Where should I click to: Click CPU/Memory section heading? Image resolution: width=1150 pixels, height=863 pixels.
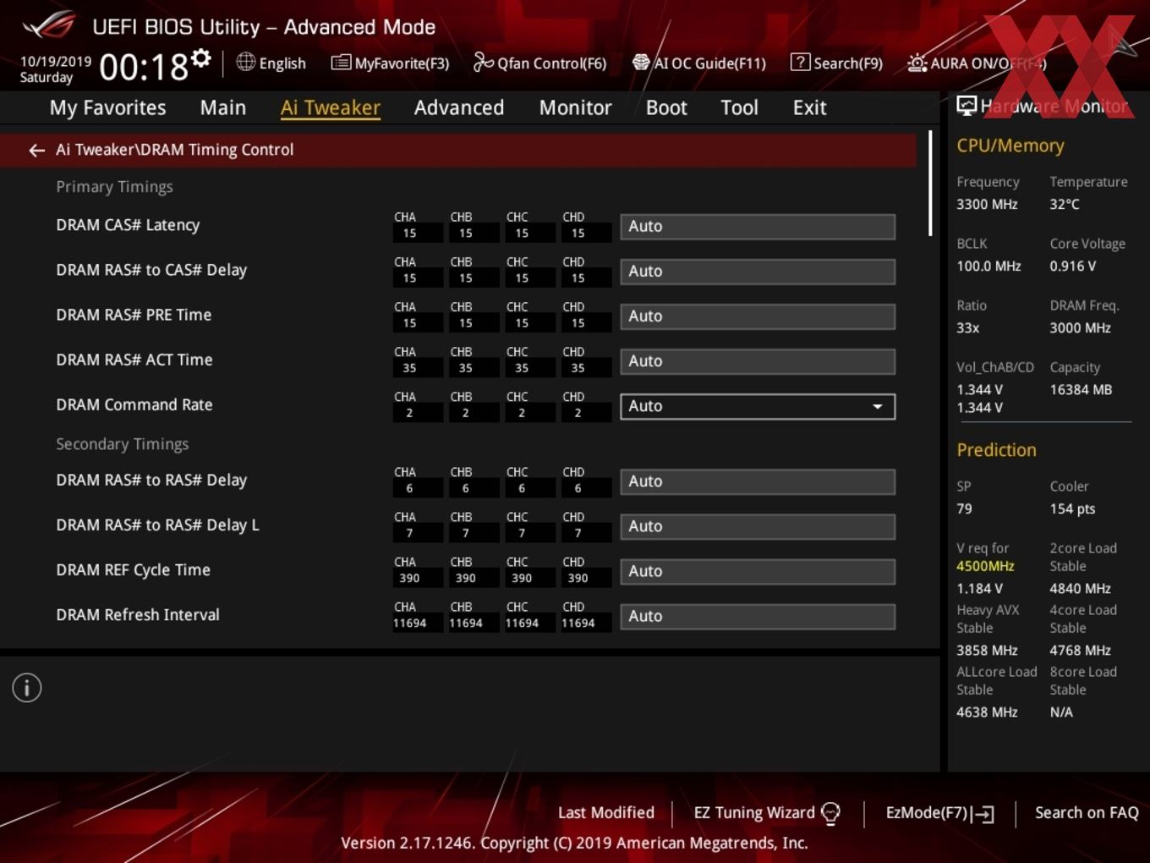pyautogui.click(x=1010, y=146)
